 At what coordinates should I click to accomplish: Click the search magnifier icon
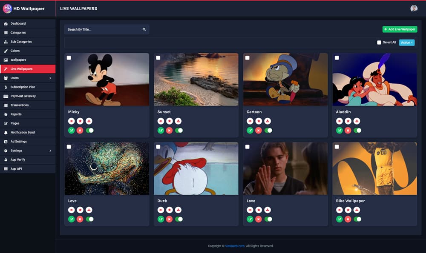coord(144,29)
